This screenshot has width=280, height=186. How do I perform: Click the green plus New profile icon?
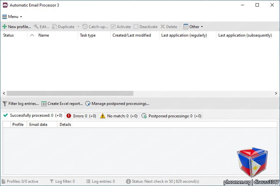coord(5,27)
